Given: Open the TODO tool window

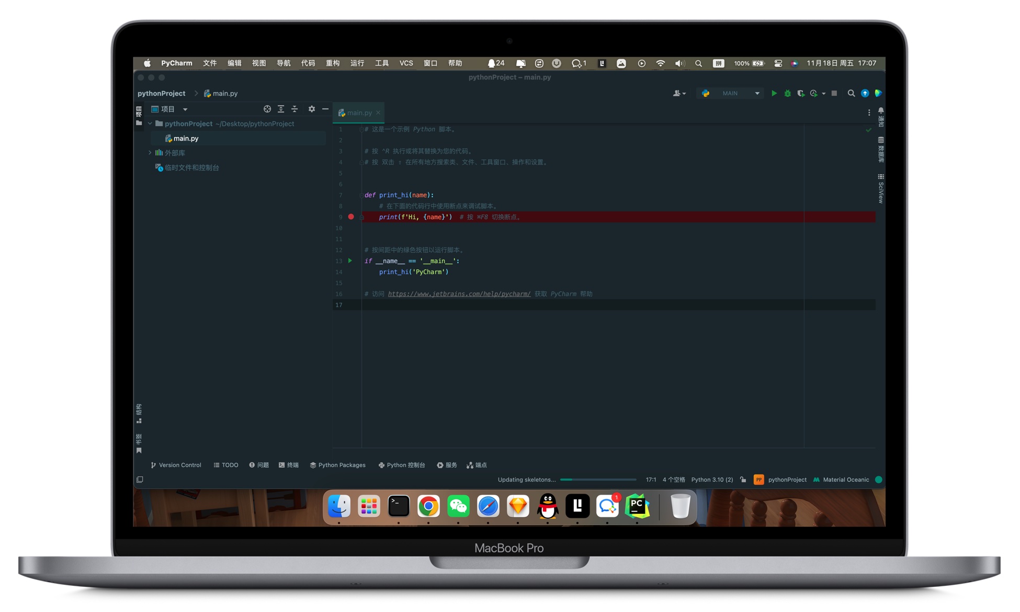Looking at the screenshot, I should (x=226, y=465).
